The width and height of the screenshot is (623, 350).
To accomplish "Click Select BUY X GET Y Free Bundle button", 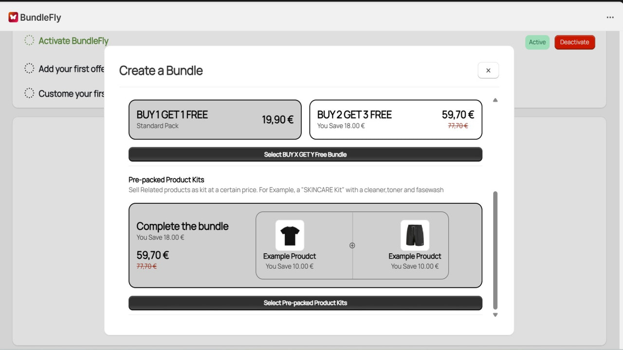I will click(305, 155).
